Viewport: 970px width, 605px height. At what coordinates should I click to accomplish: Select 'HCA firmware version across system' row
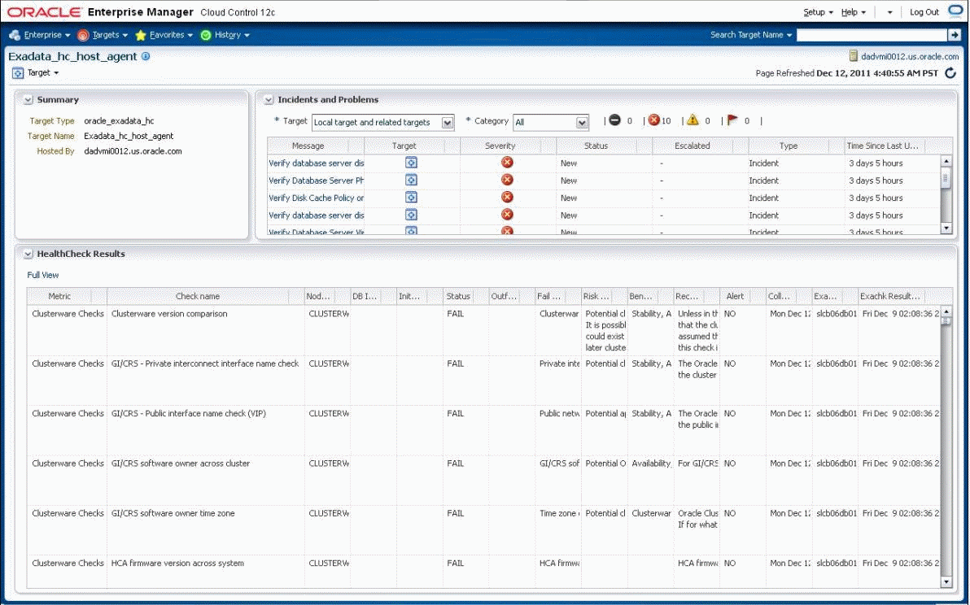(483, 570)
